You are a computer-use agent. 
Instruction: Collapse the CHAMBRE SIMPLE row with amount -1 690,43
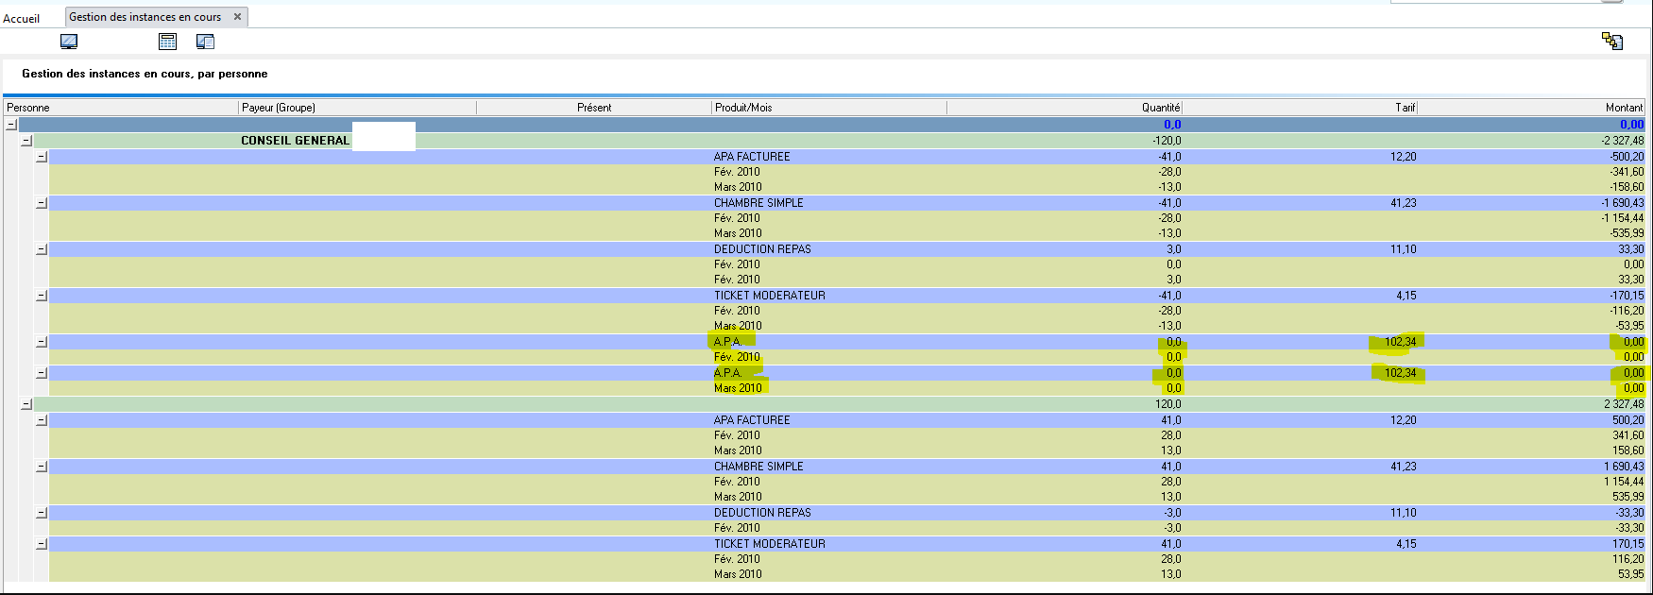coord(42,203)
